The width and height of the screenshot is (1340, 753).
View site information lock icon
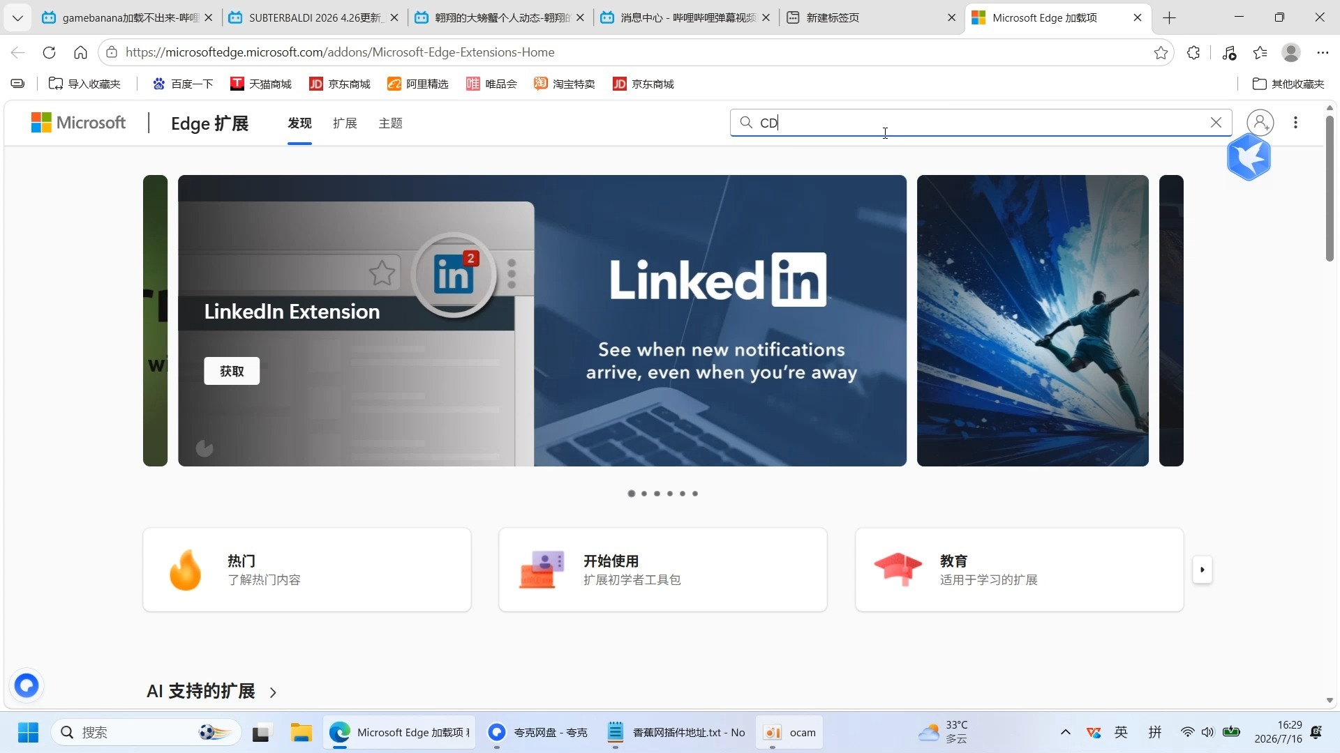coord(112,52)
